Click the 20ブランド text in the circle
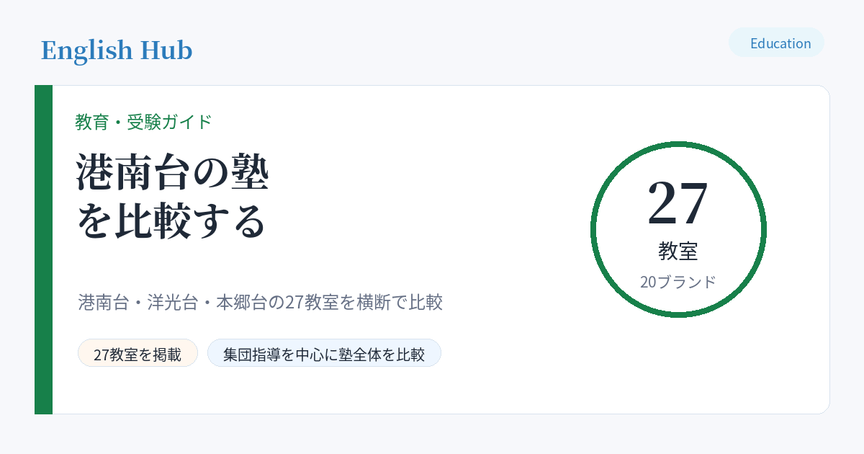The height and width of the screenshot is (454, 864). (678, 282)
